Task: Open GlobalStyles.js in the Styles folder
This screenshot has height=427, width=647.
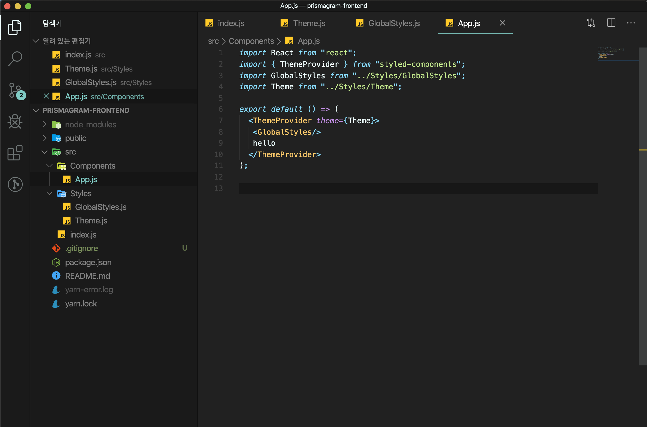Action: tap(114, 207)
